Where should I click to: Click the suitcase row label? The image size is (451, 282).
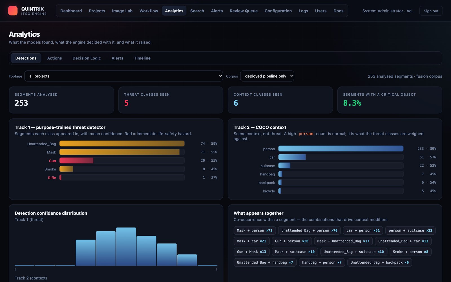268,166
